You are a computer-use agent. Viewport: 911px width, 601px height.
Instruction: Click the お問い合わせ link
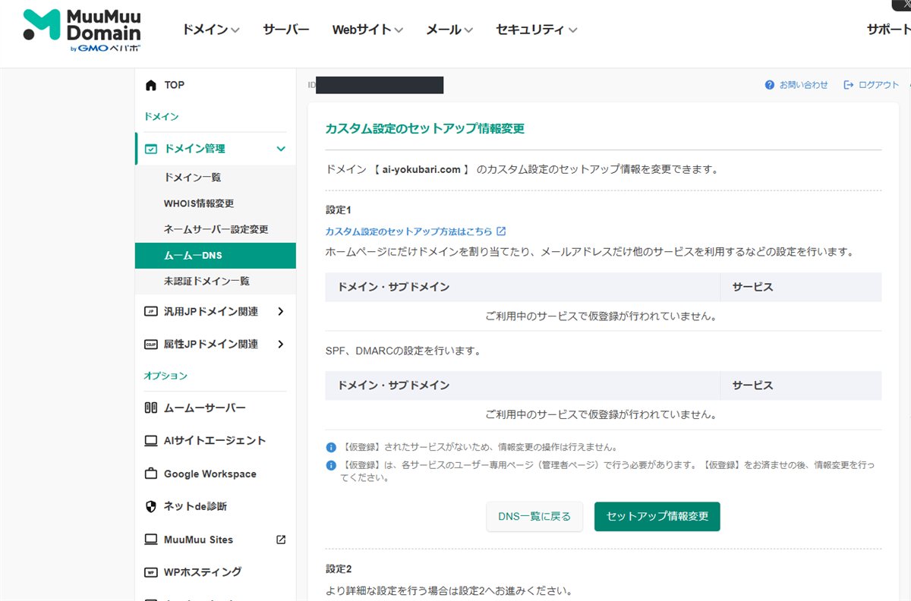coord(804,85)
